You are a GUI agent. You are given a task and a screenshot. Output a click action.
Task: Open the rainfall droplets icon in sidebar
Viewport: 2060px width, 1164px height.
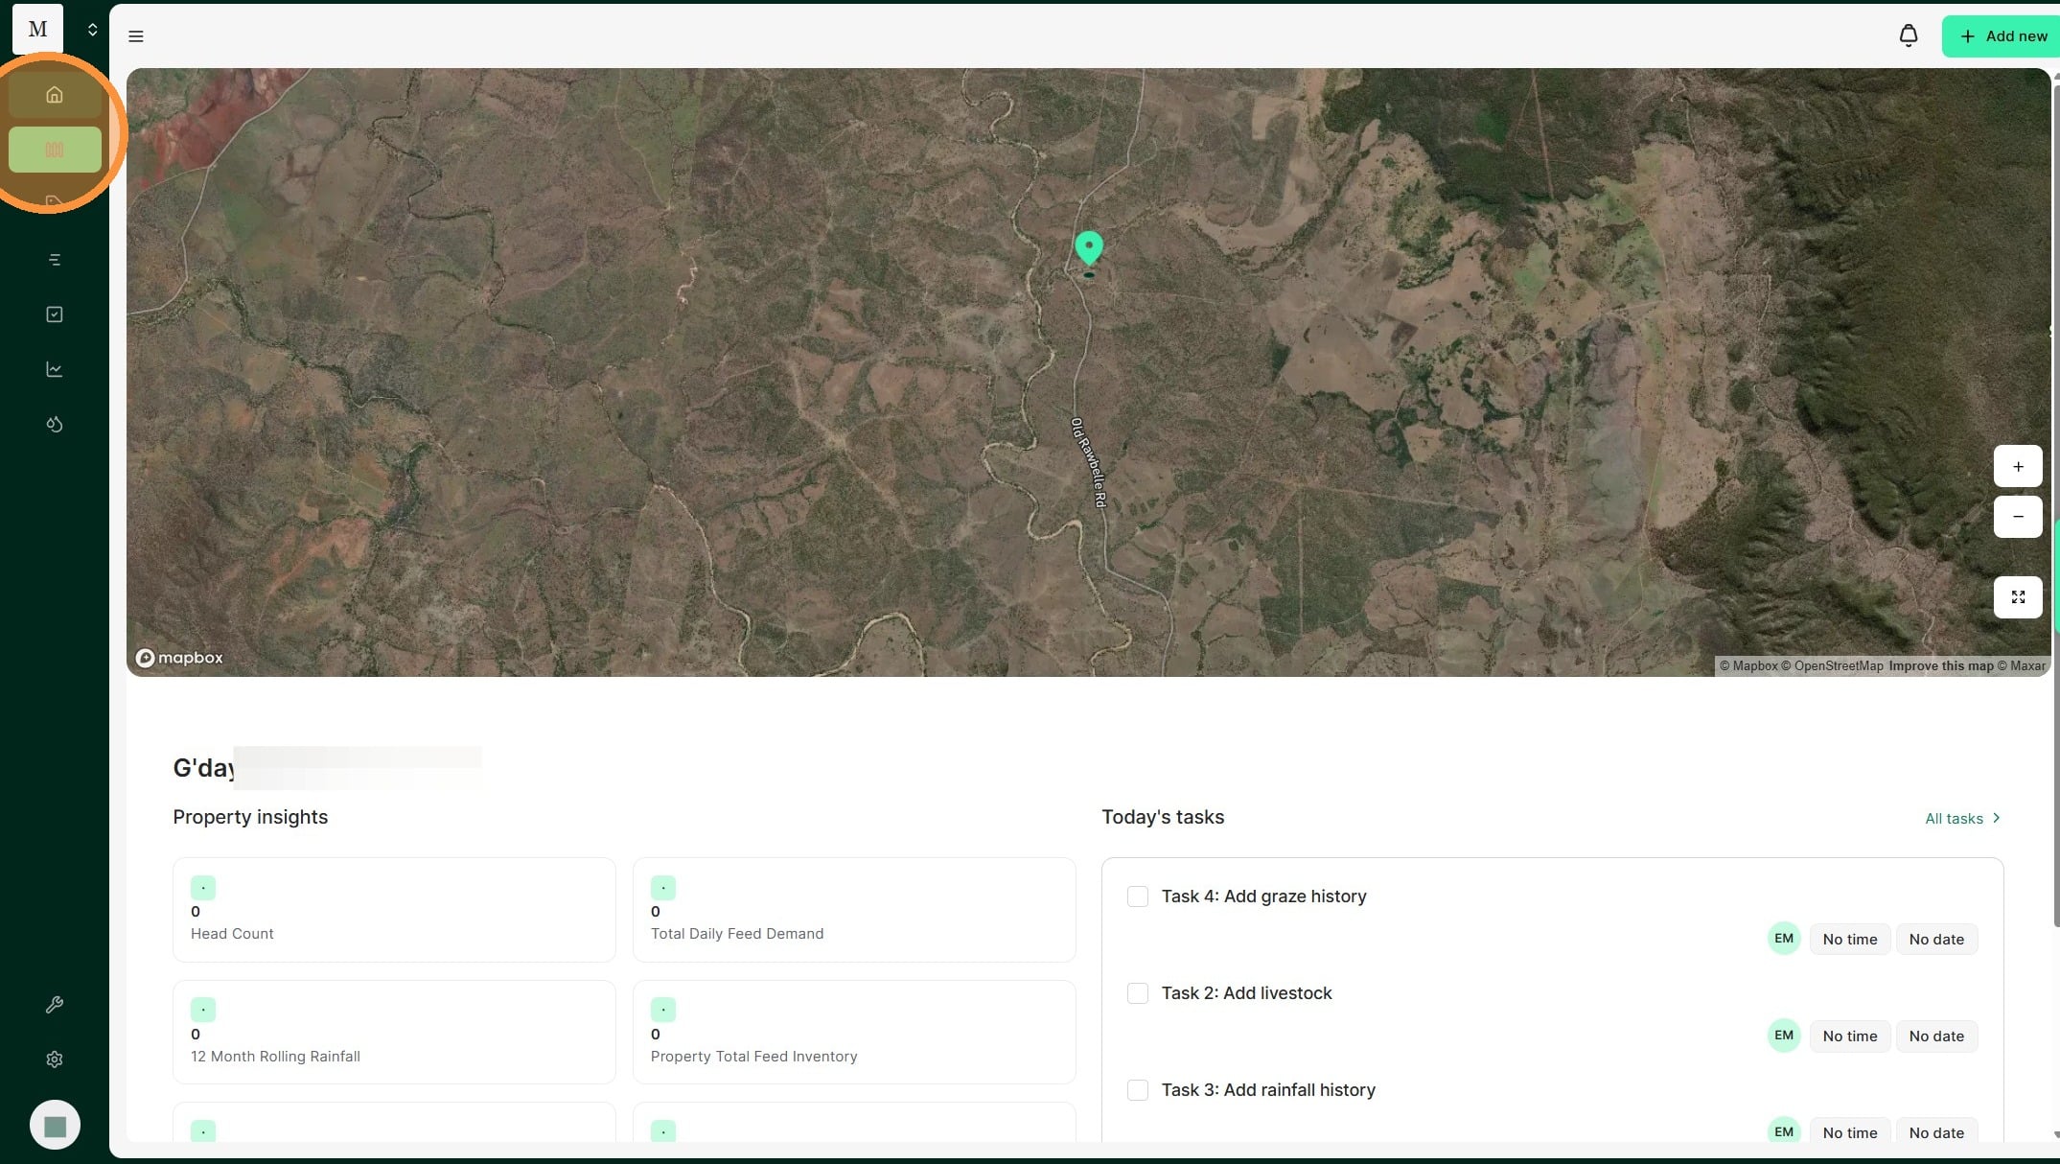tap(55, 424)
